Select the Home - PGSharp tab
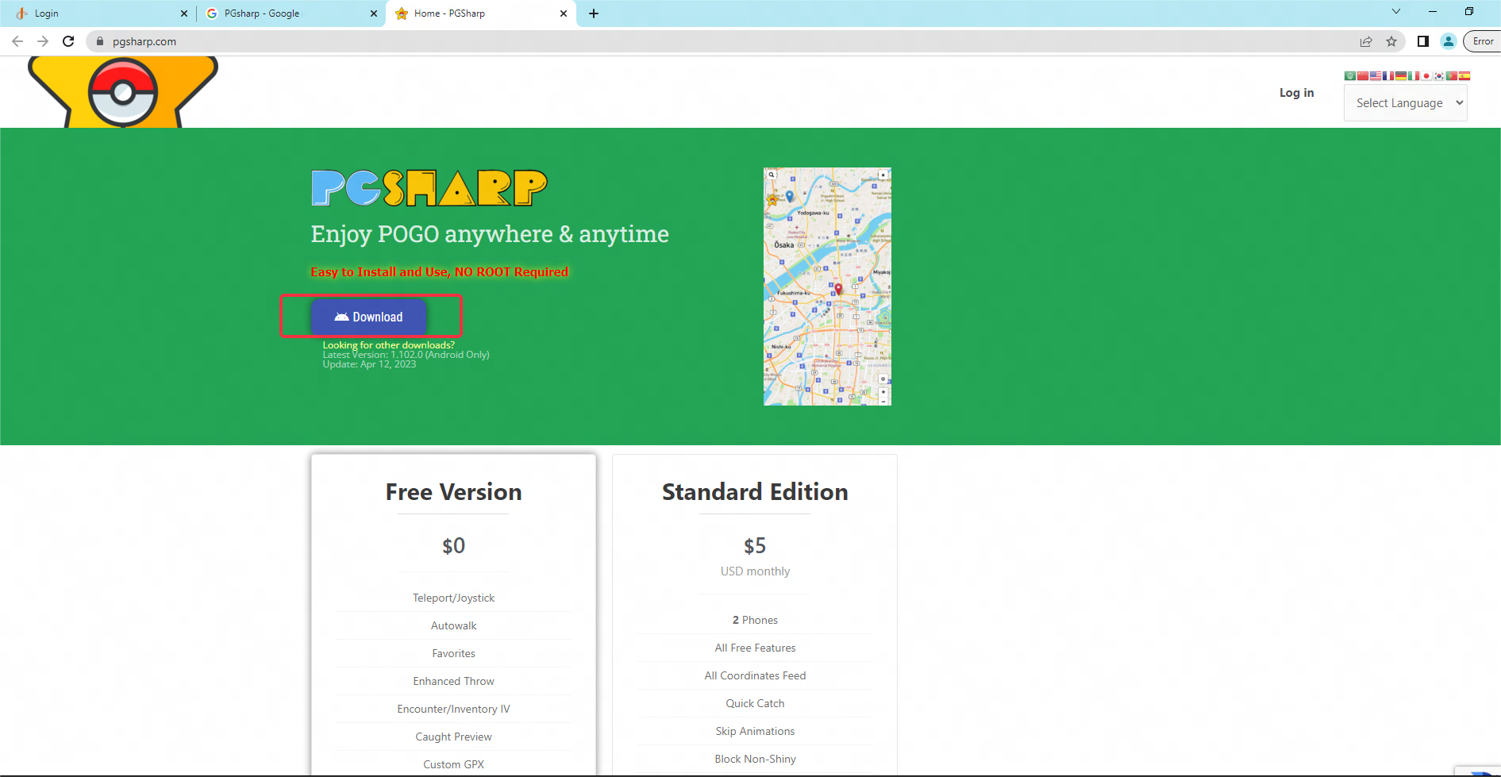 click(x=481, y=13)
